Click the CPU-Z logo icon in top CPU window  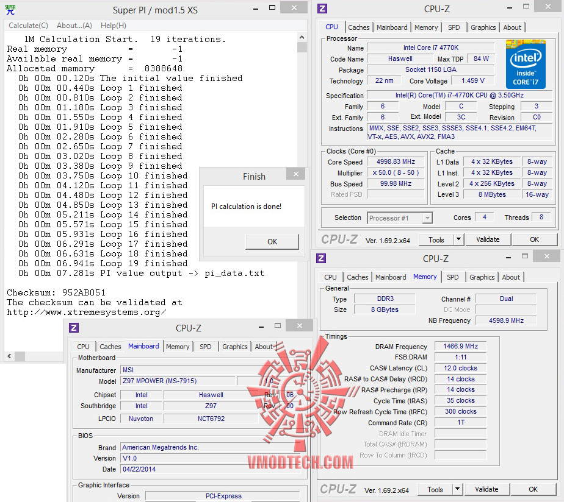(x=322, y=9)
